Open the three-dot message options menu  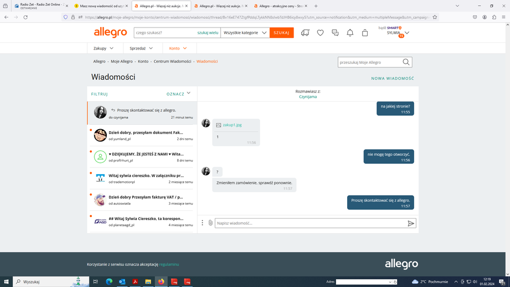click(202, 223)
